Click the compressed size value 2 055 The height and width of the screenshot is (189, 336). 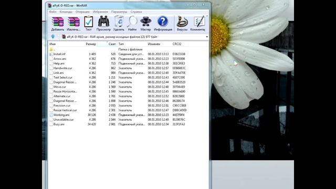(x=112, y=106)
